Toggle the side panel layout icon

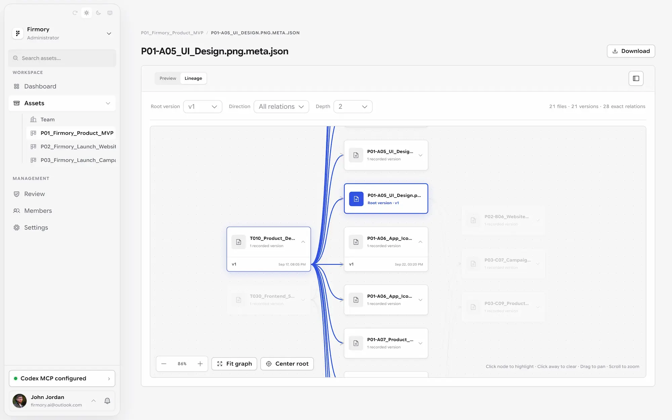pyautogui.click(x=636, y=78)
